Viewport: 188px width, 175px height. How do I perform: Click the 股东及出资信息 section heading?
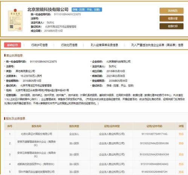tap(15, 118)
